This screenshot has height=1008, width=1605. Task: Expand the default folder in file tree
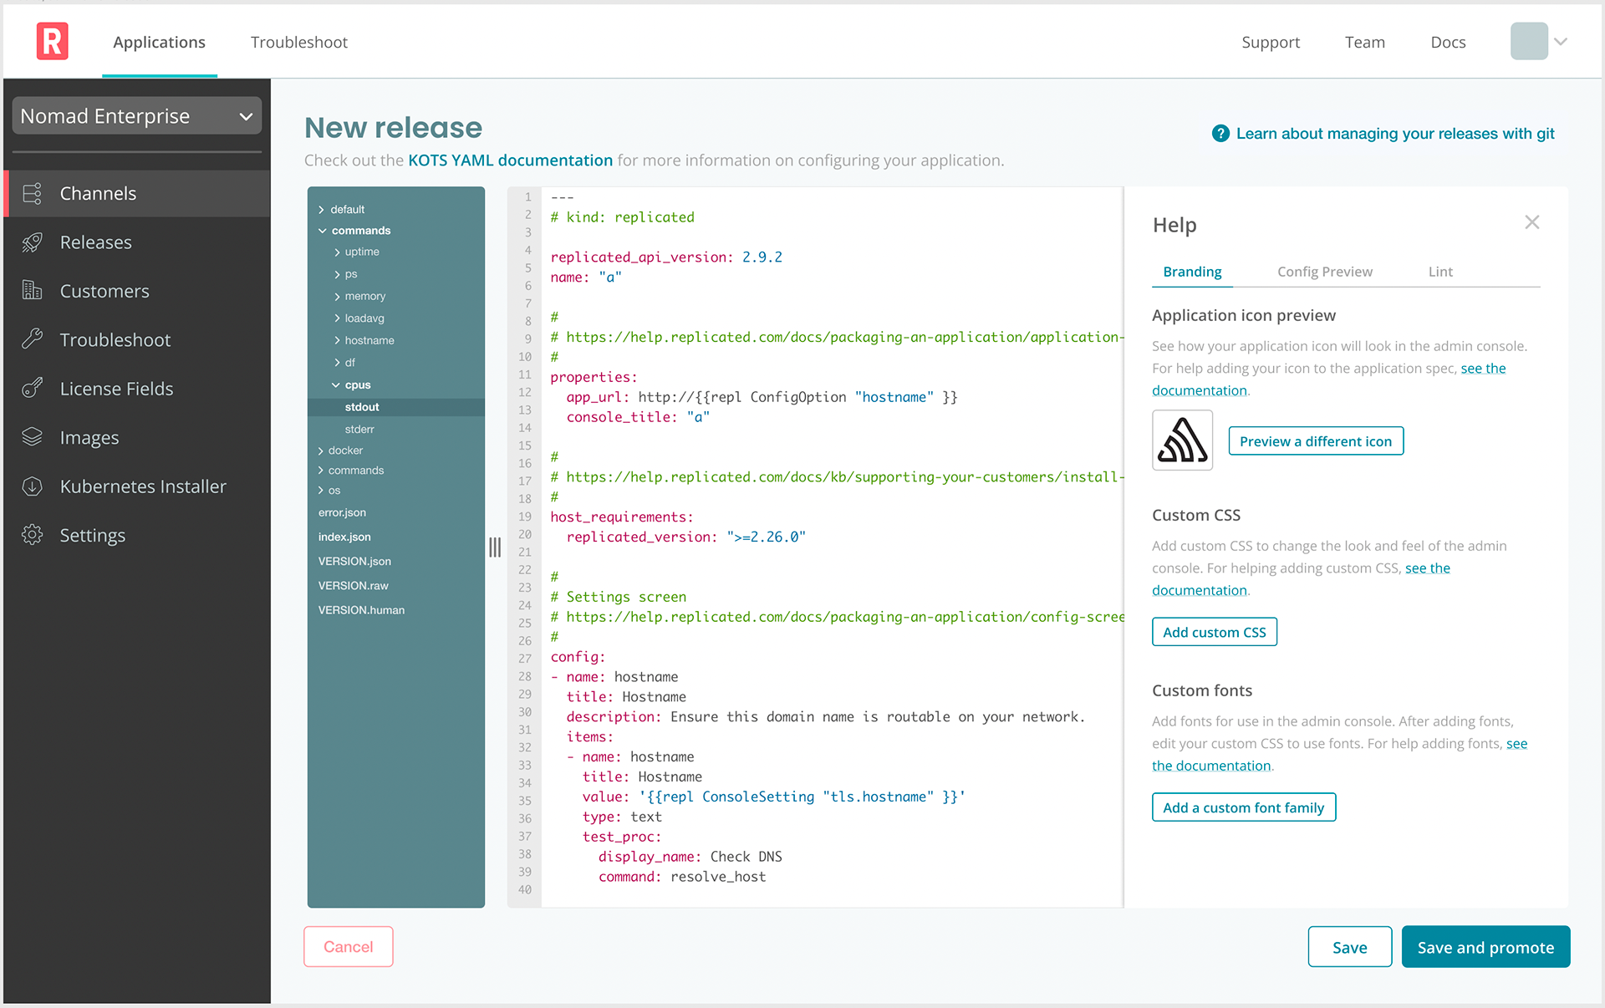click(321, 210)
